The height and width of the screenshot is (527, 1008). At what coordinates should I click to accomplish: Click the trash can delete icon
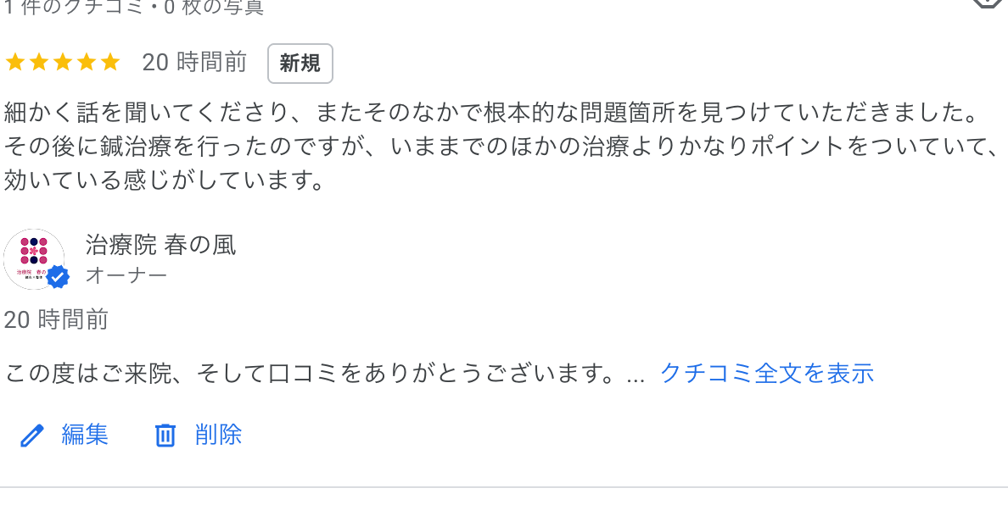pyautogui.click(x=165, y=435)
